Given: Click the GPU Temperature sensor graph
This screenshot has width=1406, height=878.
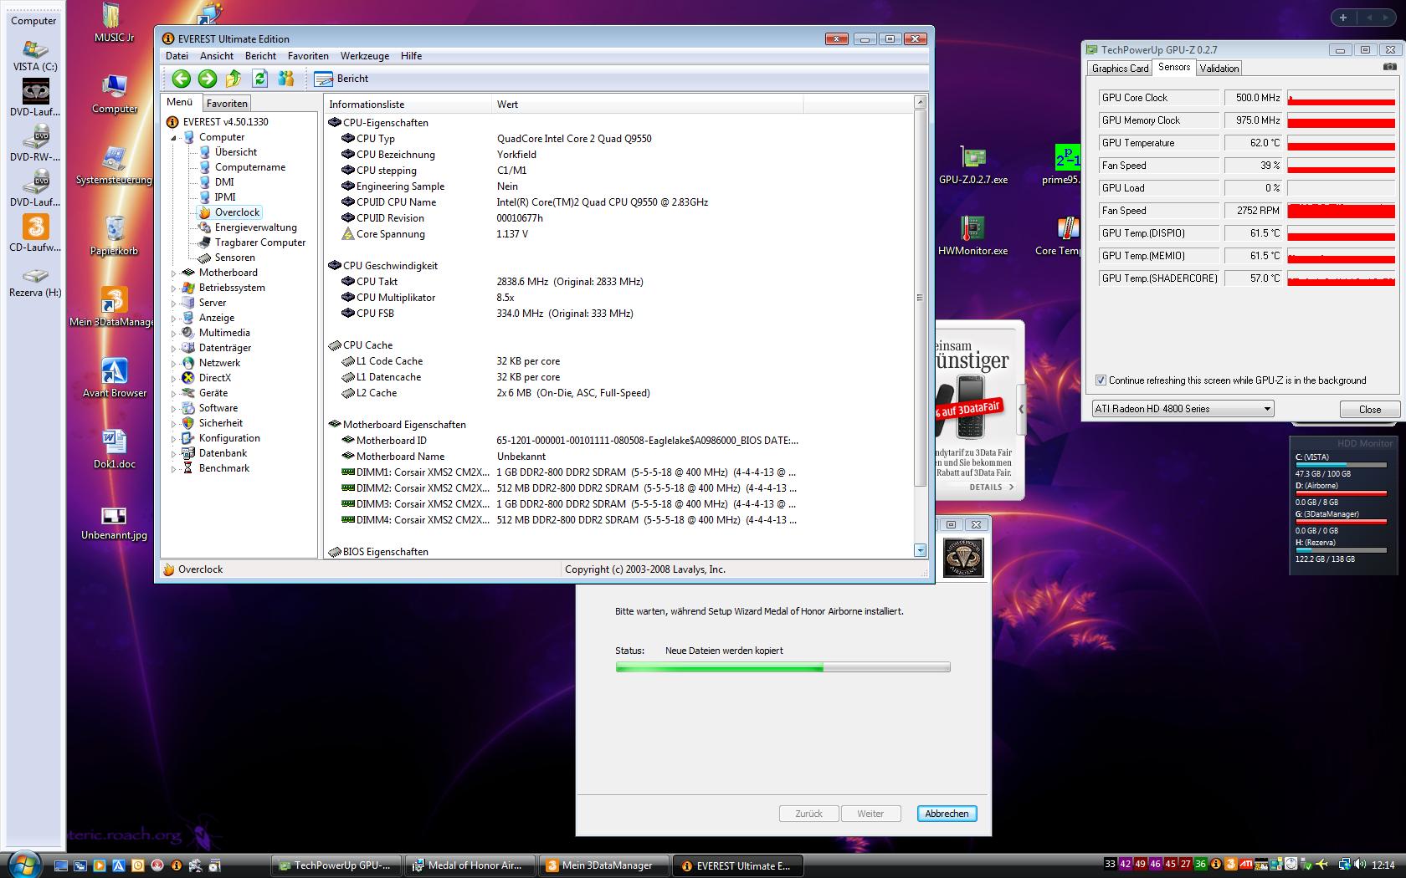Looking at the screenshot, I should coord(1341,143).
